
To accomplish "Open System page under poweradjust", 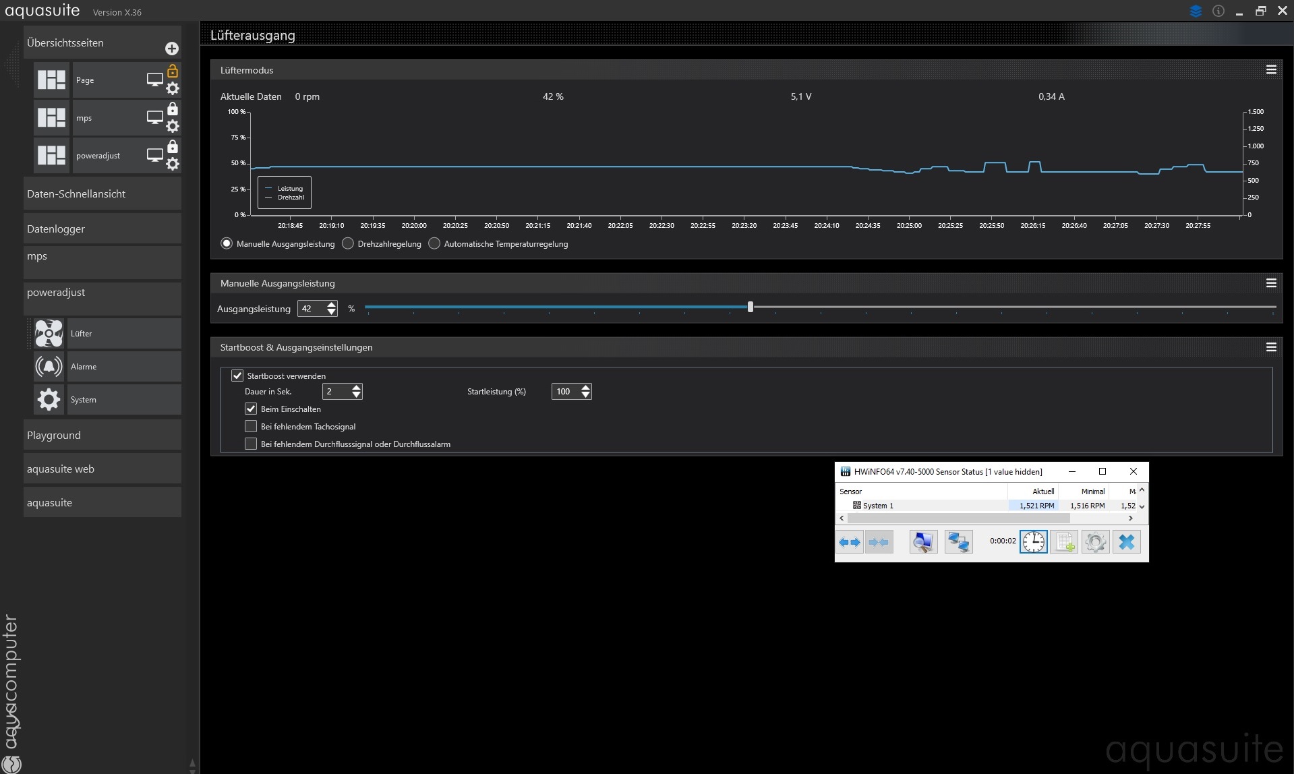I will click(124, 399).
